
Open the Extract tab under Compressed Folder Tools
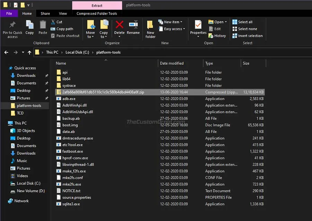97,6
